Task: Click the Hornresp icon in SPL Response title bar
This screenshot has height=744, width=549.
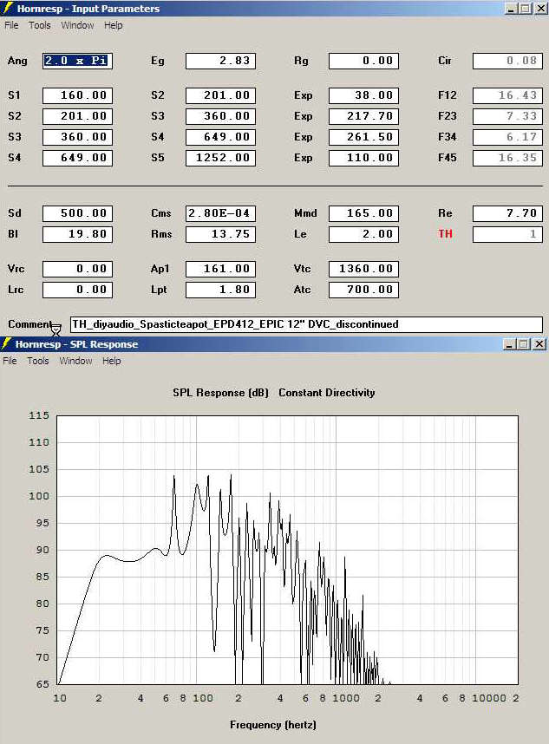Action: pos(6,343)
